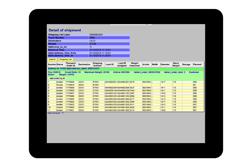This screenshot has width=252, height=160.
Task: Click the Shipping List button
Action: point(66,59)
